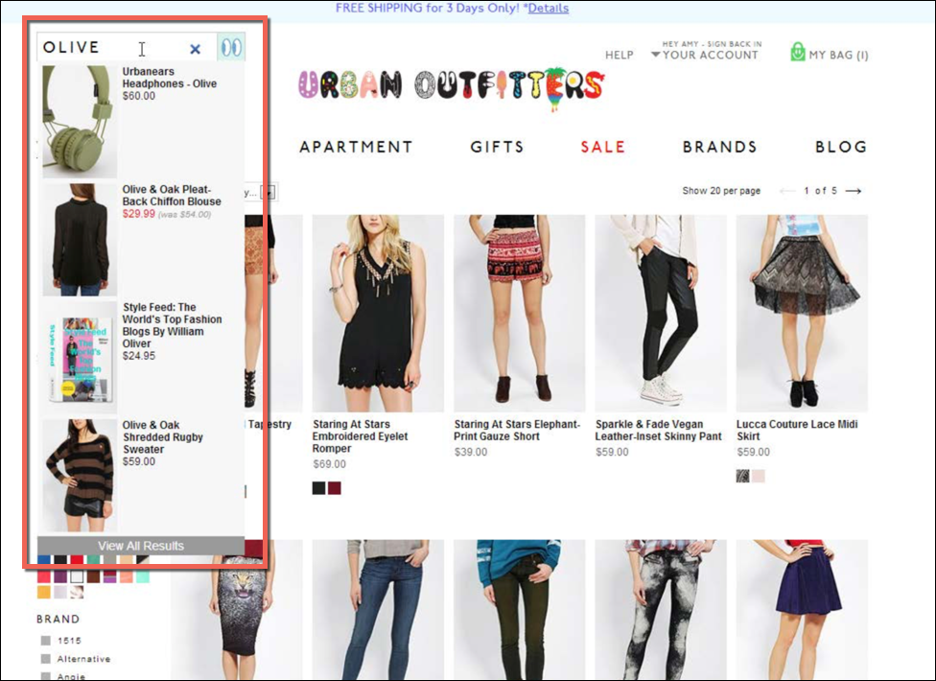Screen dimensions: 936x681
Task: Pick patterned swatch under Lace Midi Skirt
Action: coord(742,477)
